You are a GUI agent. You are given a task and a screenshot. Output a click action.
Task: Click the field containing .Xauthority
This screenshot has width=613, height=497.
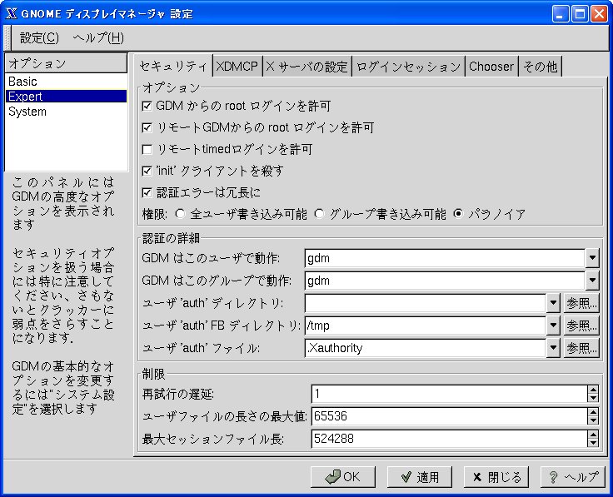point(426,348)
